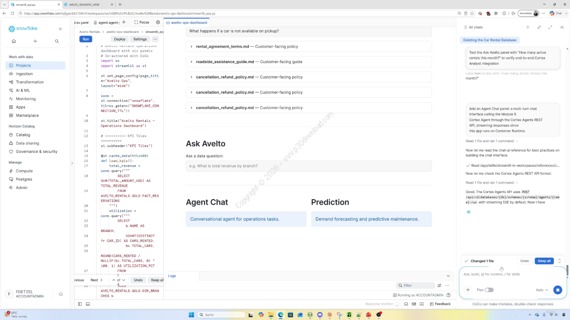Viewport: 570px width, 320px height.
Task: Click the attach plus button in chat input
Action: click(x=468, y=290)
